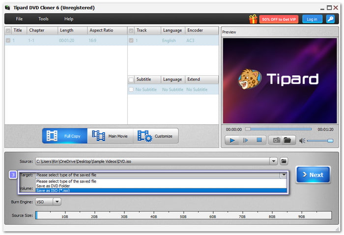344x235 pixels.
Task: Select Full Copy mode
Action: pos(65,136)
